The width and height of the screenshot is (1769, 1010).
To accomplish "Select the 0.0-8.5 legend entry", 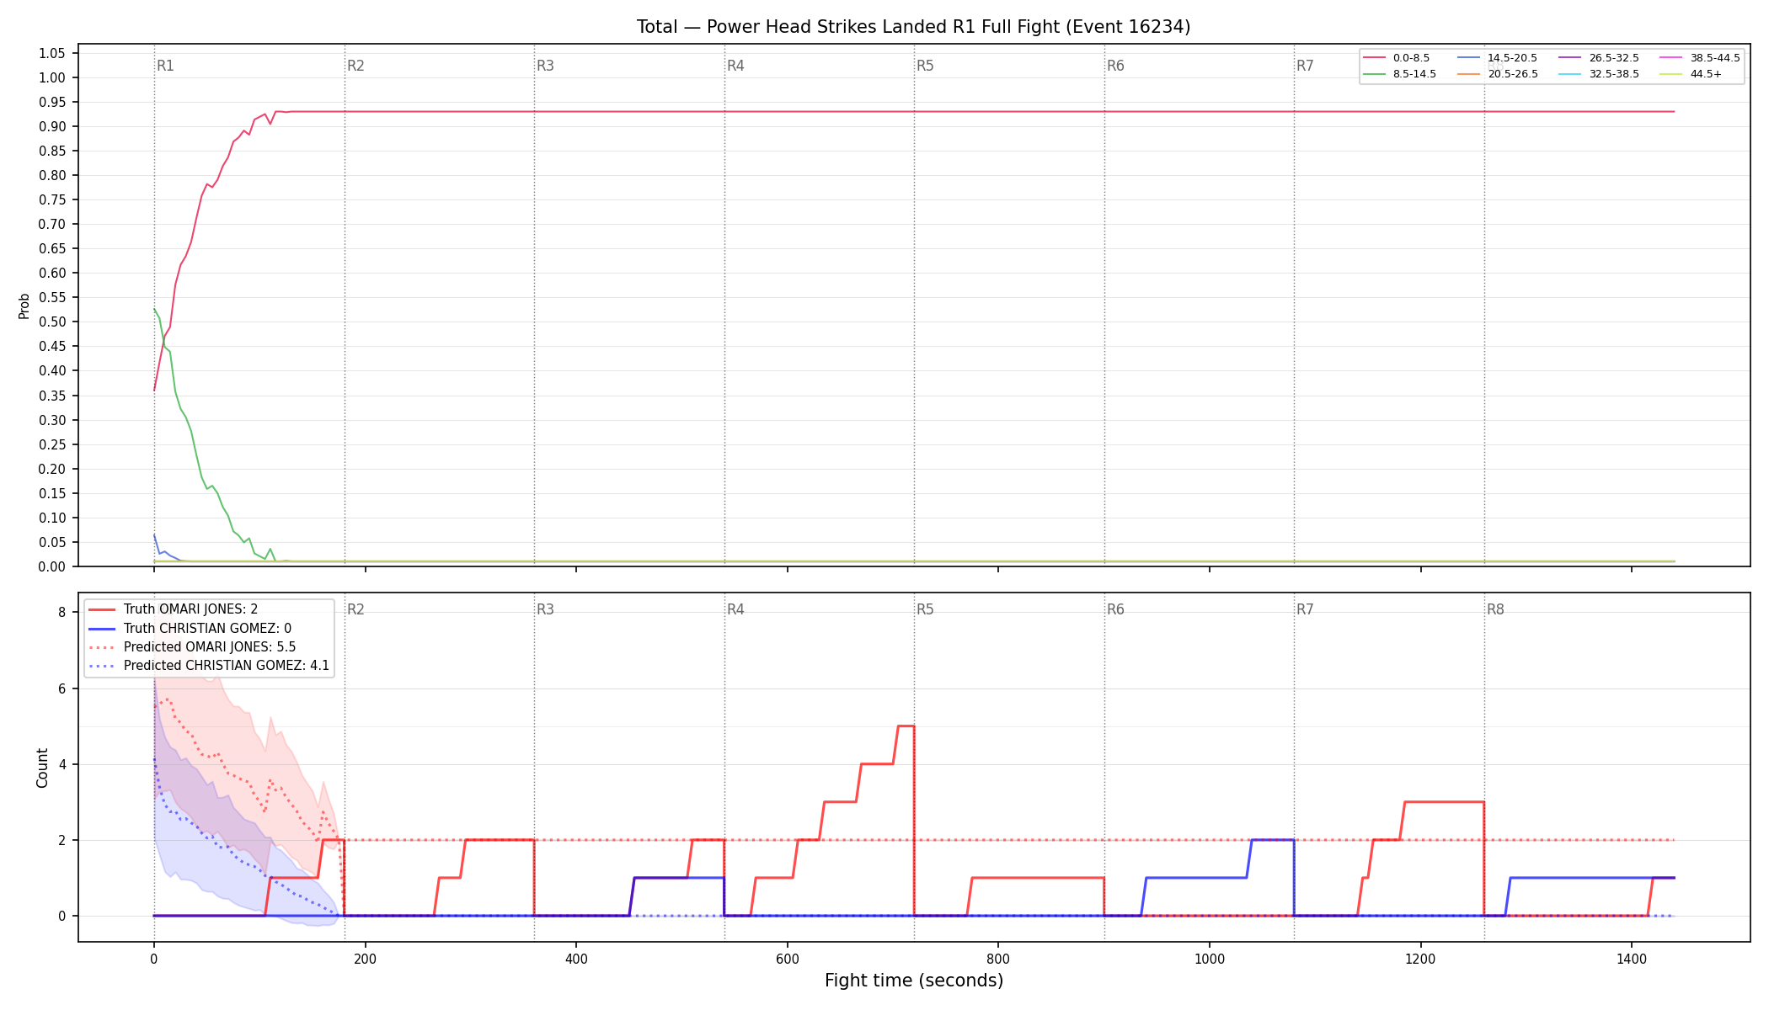I will (1397, 58).
